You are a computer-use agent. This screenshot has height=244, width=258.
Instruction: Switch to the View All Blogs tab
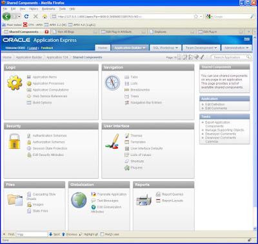click(x=75, y=32)
